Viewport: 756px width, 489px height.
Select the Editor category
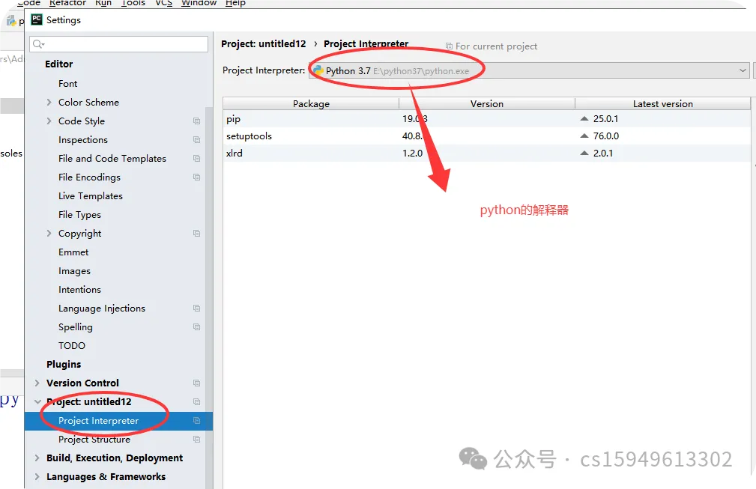click(x=59, y=64)
